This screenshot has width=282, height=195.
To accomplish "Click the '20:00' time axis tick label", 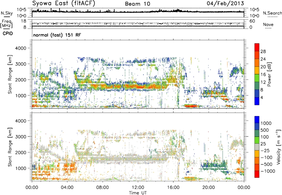I will (209, 188).
